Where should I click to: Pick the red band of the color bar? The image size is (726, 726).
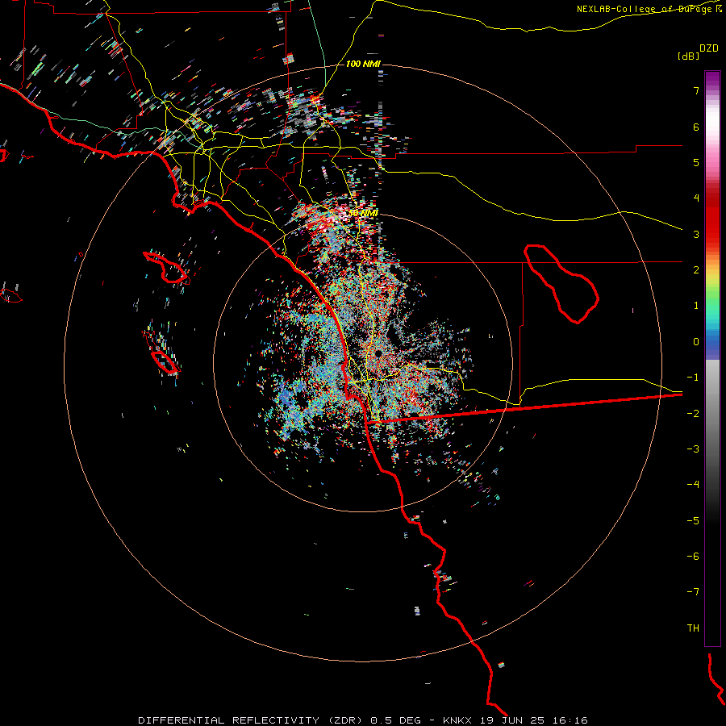712,223
